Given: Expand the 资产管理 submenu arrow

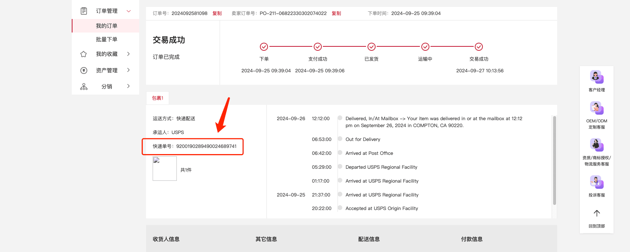Looking at the screenshot, I should pos(128,70).
